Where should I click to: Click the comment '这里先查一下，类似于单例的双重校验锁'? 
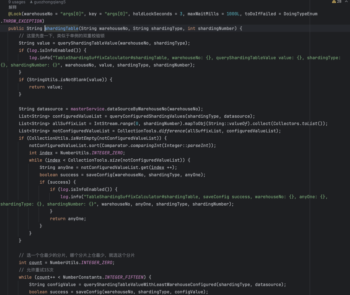tap(62, 36)
